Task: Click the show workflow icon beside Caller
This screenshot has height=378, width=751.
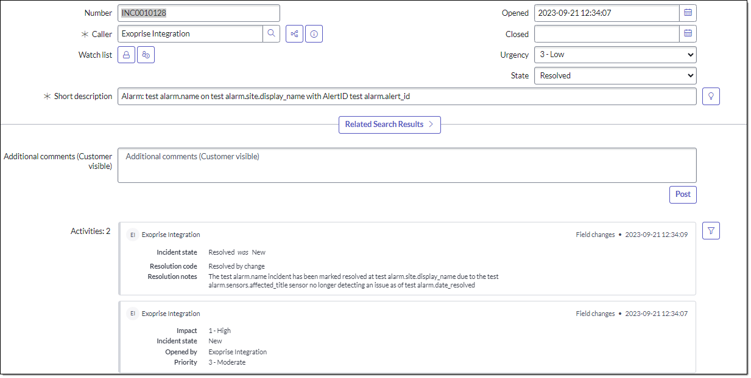Action: pos(294,33)
